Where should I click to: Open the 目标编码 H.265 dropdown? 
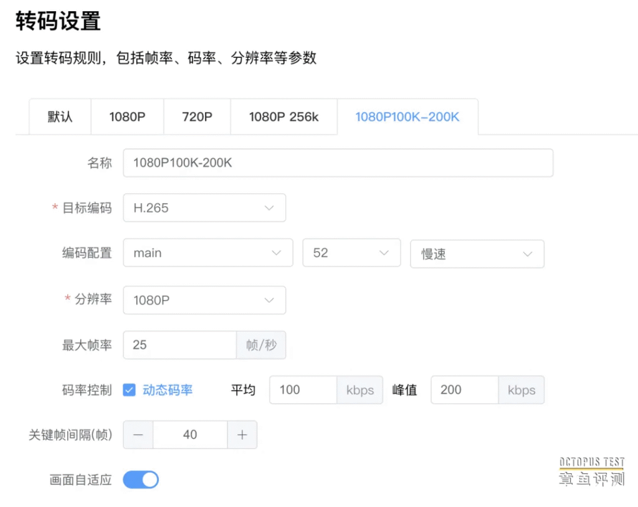point(204,208)
